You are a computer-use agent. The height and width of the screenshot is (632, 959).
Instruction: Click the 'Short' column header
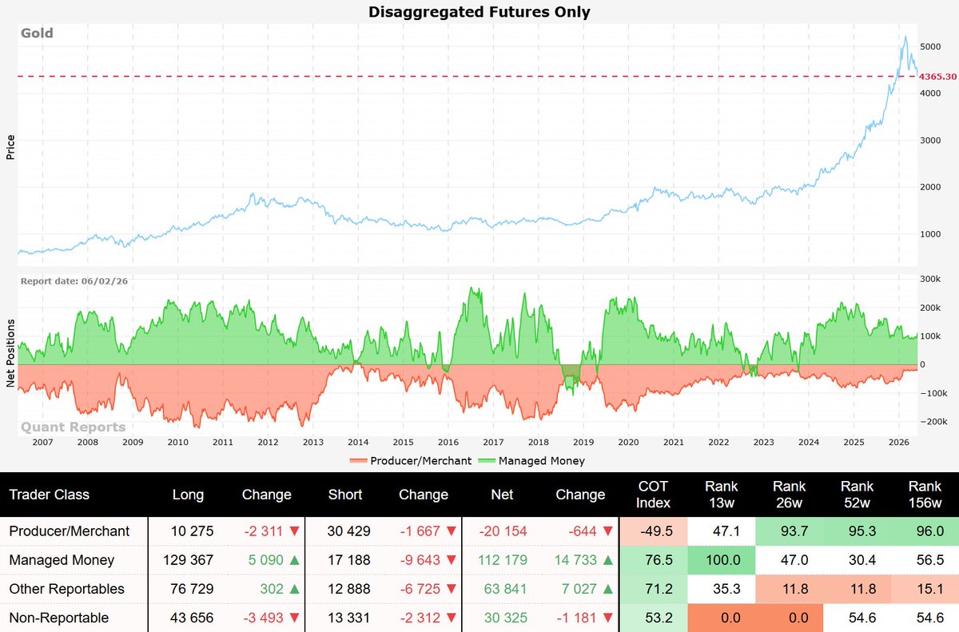(345, 495)
